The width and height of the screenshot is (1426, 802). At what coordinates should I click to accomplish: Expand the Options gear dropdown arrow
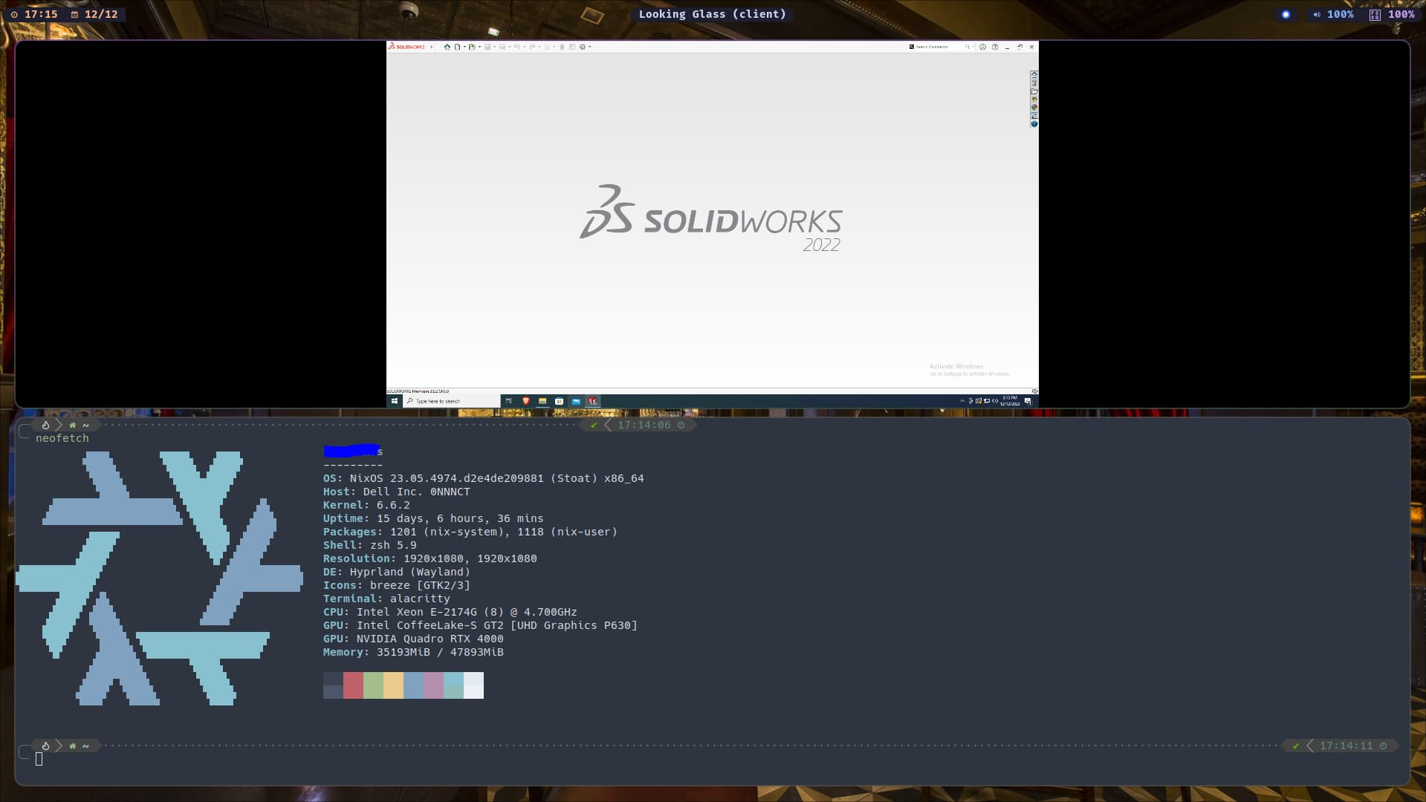pos(590,47)
